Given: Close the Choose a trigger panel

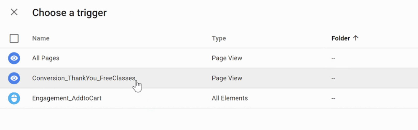Looking at the screenshot, I should (14, 12).
